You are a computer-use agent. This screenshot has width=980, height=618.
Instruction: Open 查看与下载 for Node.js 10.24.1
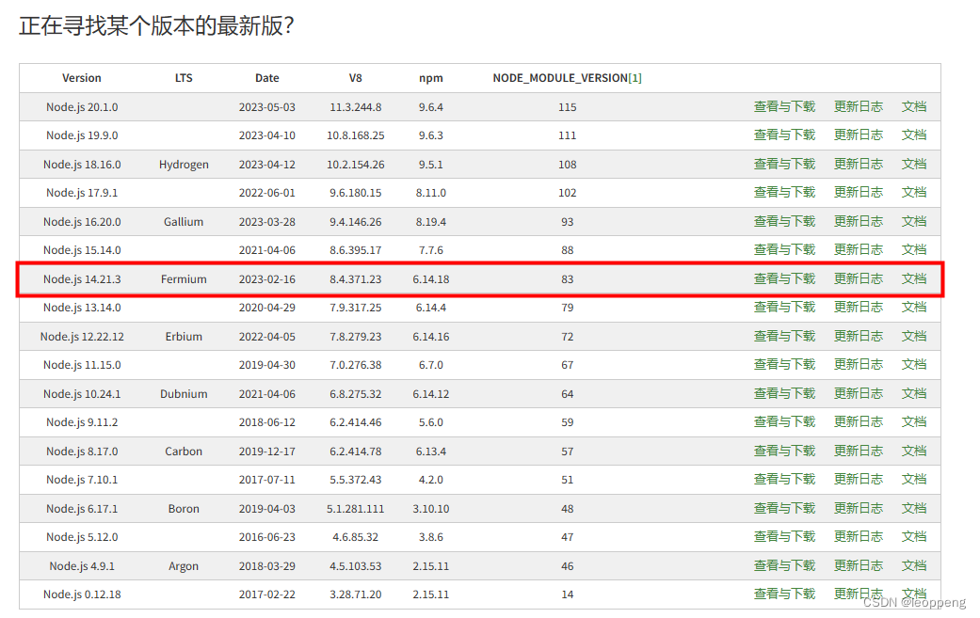[784, 394]
